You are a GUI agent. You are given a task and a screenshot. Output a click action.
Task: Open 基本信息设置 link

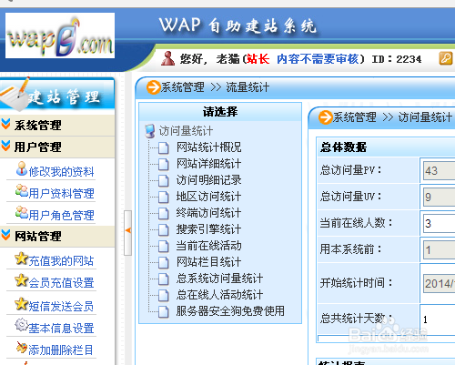(61, 329)
